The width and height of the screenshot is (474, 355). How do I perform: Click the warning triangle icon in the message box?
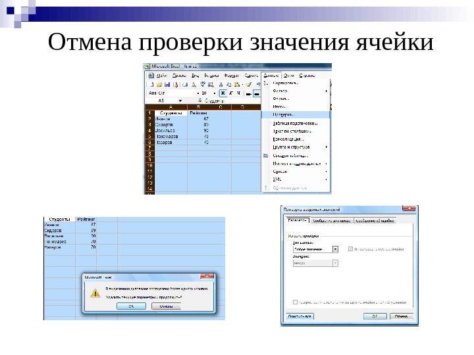95,293
